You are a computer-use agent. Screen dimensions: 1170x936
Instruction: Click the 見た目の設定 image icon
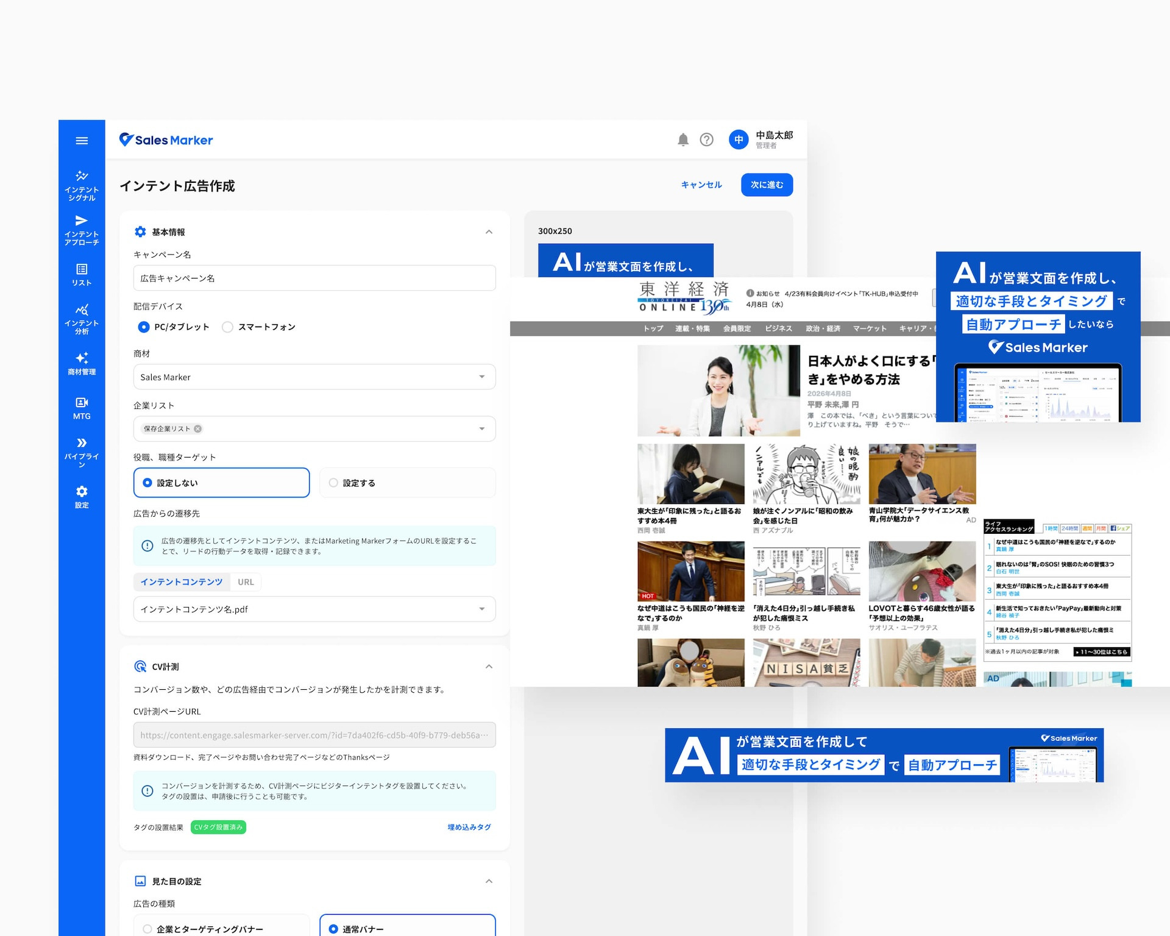[140, 881]
